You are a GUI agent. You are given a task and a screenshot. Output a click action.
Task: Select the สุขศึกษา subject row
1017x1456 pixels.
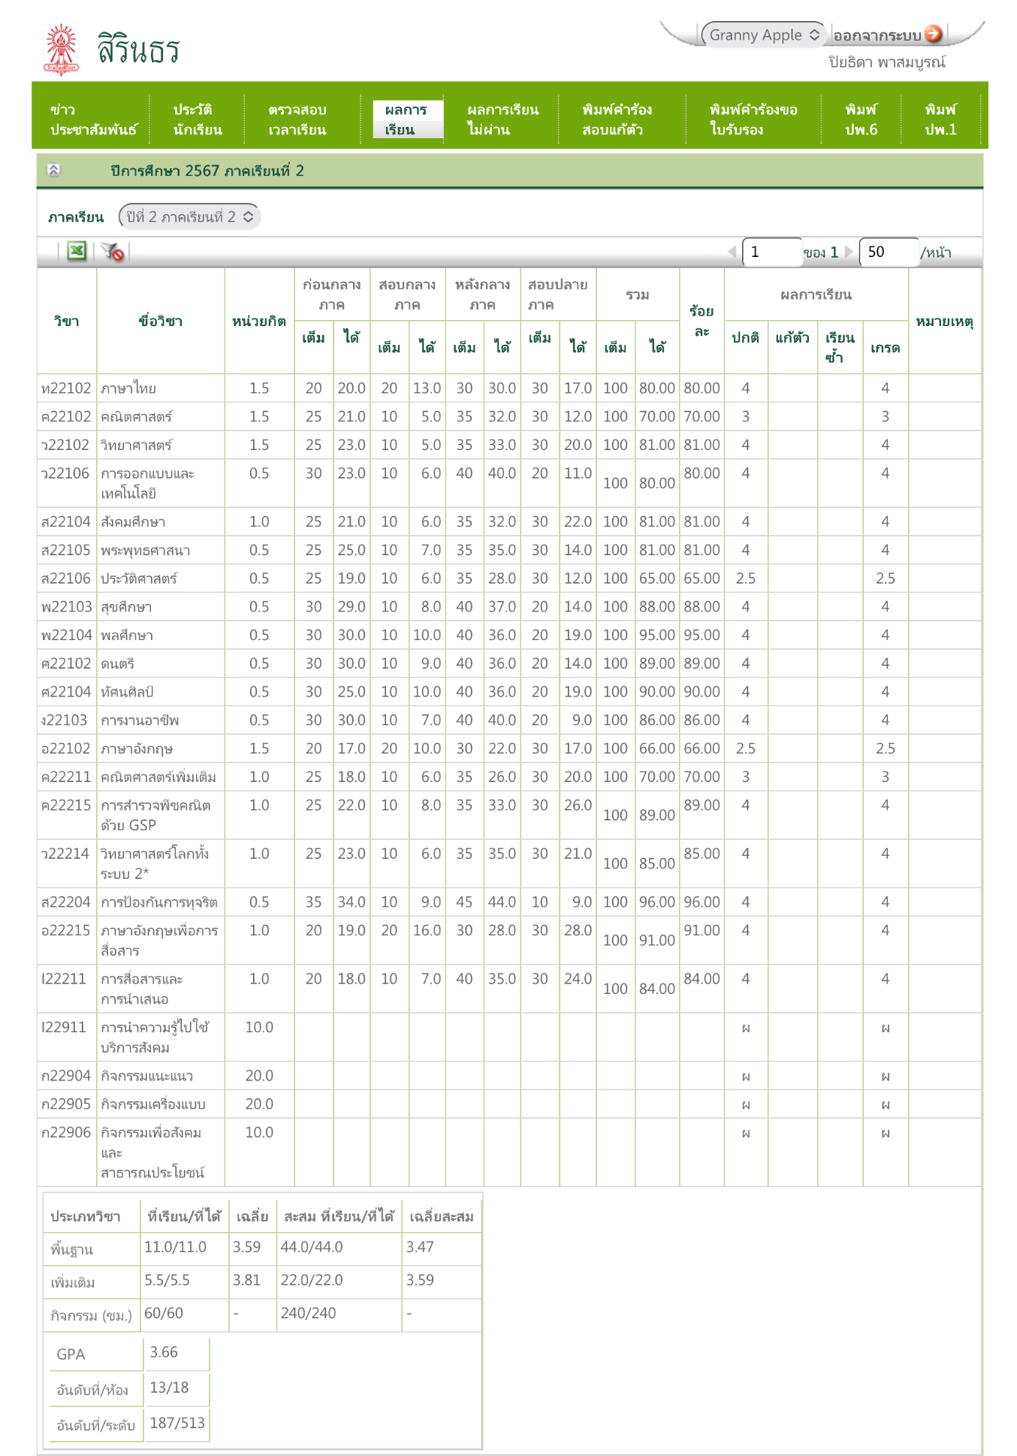(509, 606)
